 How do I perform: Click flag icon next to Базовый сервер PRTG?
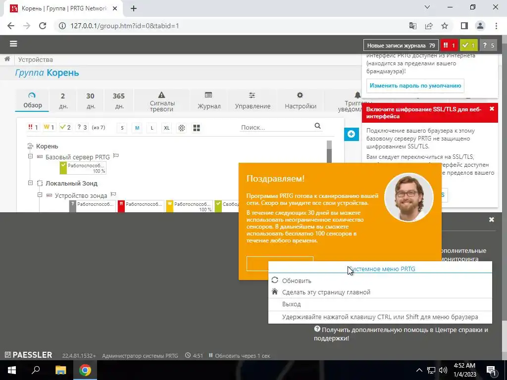(x=116, y=156)
